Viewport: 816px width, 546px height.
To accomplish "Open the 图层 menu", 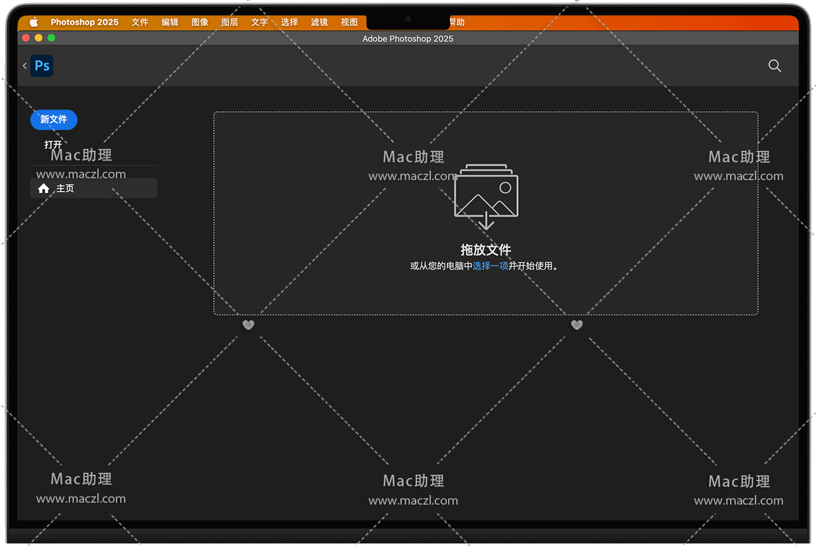I will (x=230, y=22).
